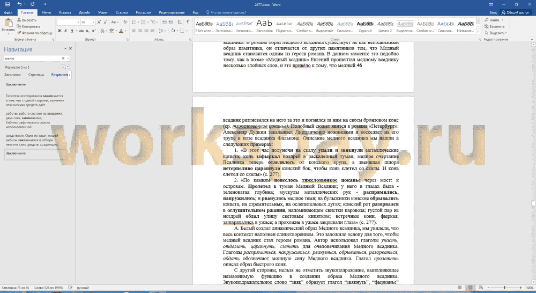Toggle bold formatting (Ж)
The width and height of the screenshot is (536, 293).
click(x=59, y=31)
